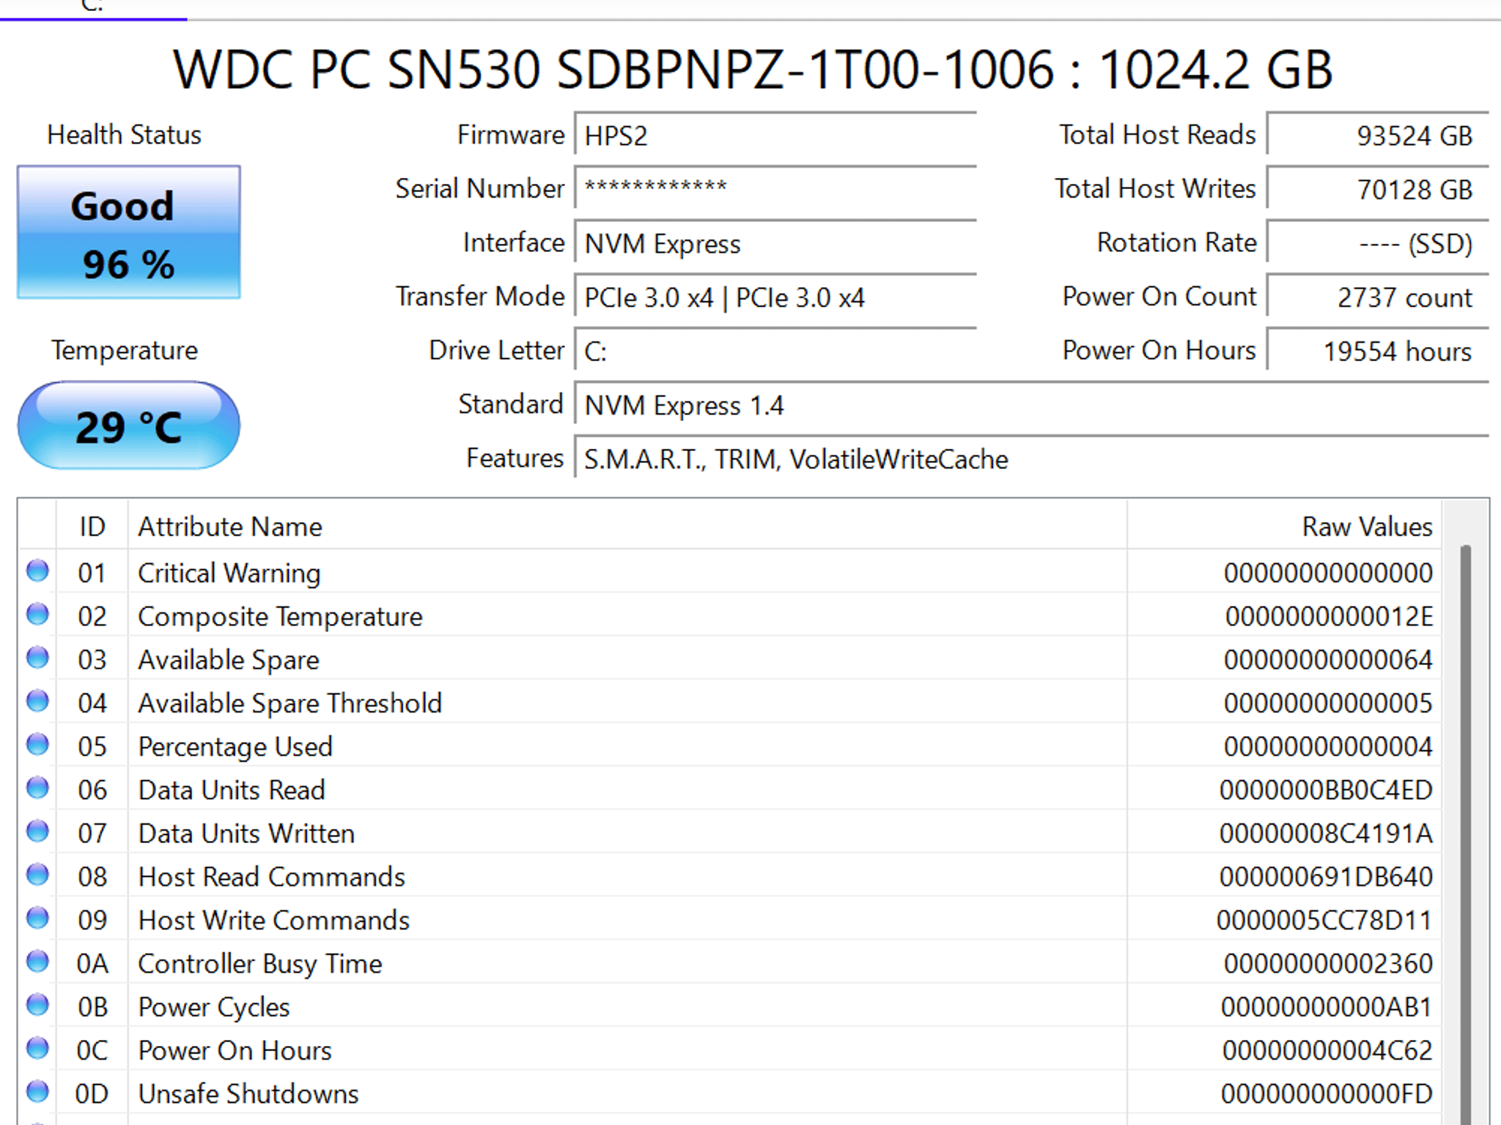Click the status dot for Available Spare row 03
Viewport: 1501px width, 1125px height.
pyautogui.click(x=37, y=658)
